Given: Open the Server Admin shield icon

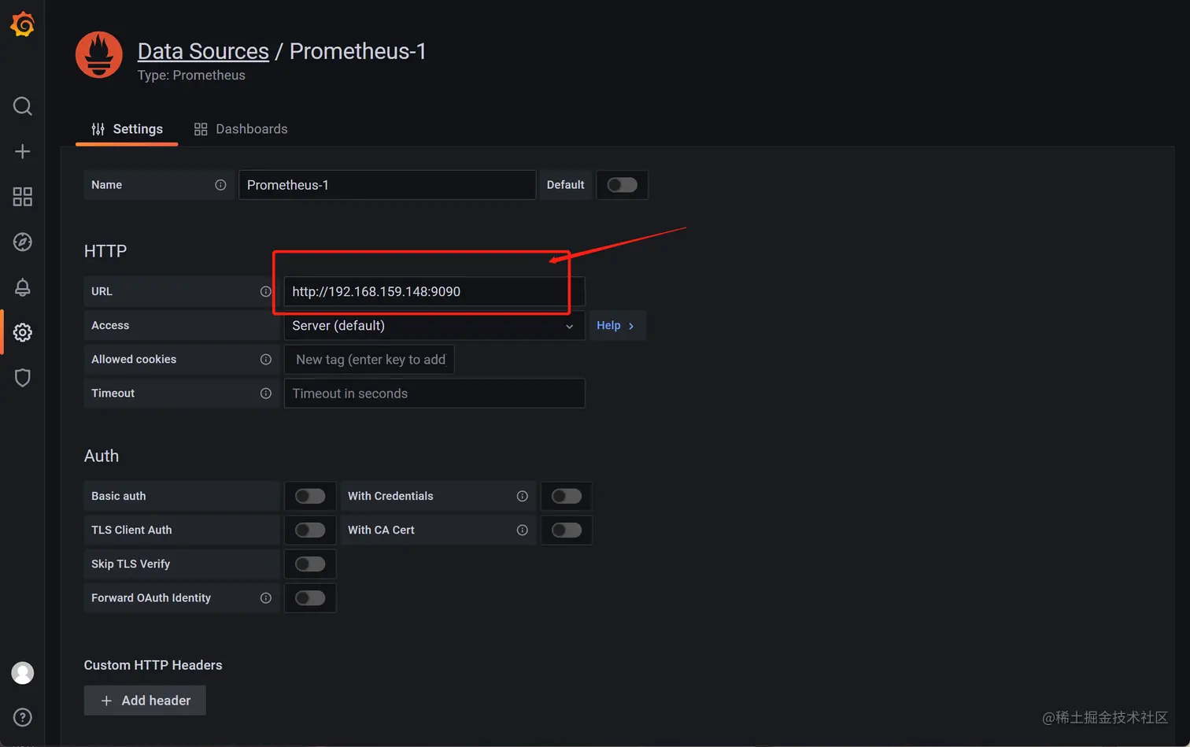Looking at the screenshot, I should [22, 378].
